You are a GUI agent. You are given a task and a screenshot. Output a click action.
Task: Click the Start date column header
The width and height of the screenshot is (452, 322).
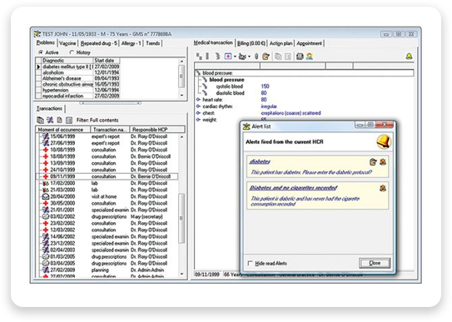point(107,61)
